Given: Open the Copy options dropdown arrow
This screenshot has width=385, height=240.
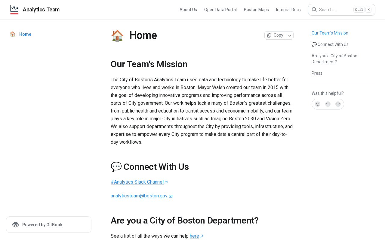Looking at the screenshot, I should pyautogui.click(x=290, y=35).
